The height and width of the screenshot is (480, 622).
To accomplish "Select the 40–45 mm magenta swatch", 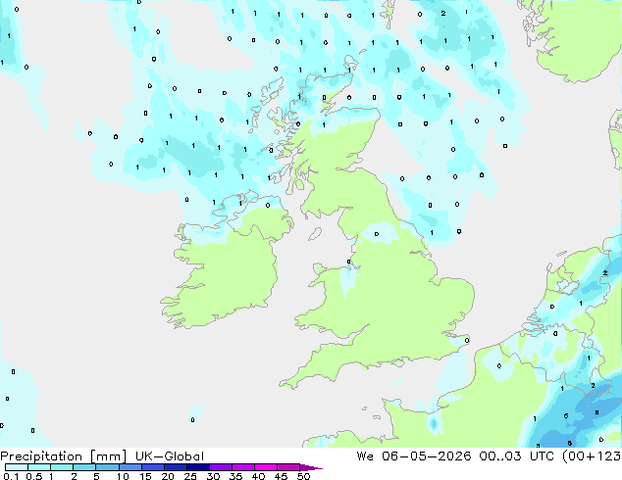I will (x=266, y=467).
